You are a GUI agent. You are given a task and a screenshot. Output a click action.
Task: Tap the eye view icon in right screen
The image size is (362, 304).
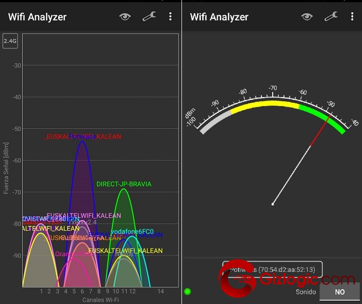click(x=307, y=17)
